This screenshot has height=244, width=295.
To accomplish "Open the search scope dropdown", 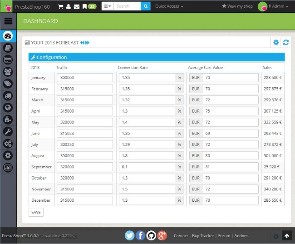I will click(108, 6).
